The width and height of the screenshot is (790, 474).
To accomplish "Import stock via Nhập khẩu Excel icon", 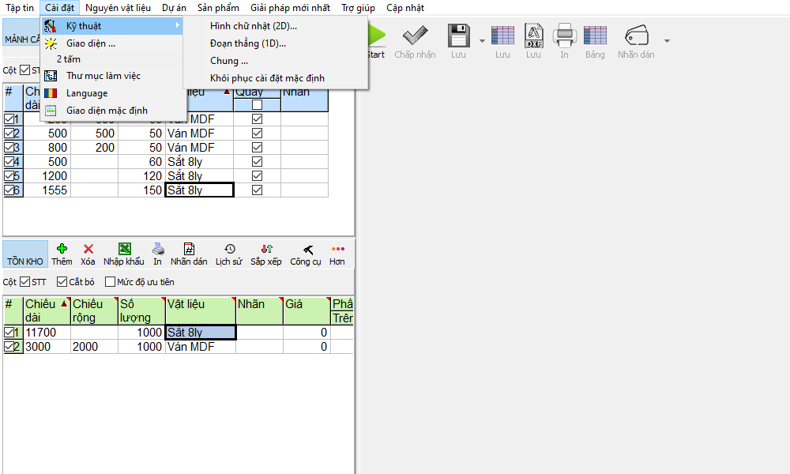I will click(124, 249).
